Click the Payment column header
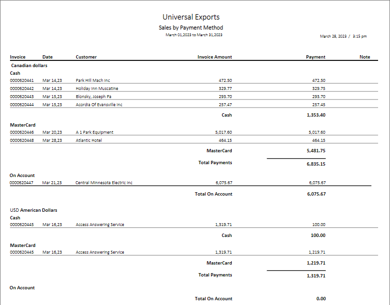 click(316, 57)
